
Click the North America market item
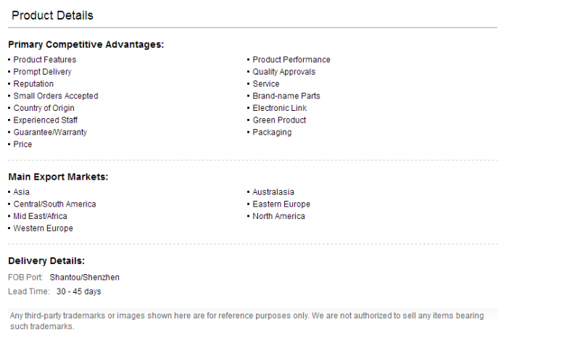279,216
